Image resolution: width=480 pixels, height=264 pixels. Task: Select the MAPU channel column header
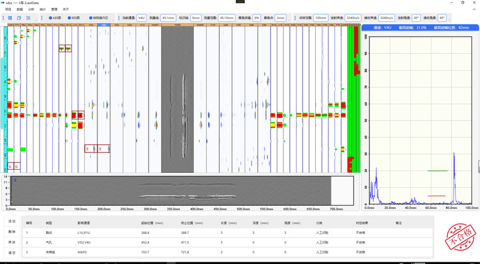(x=155, y=25)
